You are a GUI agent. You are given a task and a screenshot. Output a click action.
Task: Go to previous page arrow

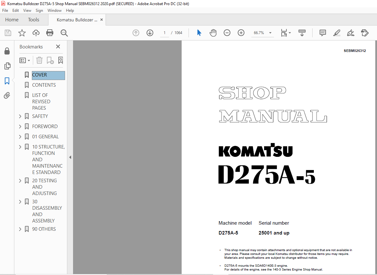tap(136, 33)
